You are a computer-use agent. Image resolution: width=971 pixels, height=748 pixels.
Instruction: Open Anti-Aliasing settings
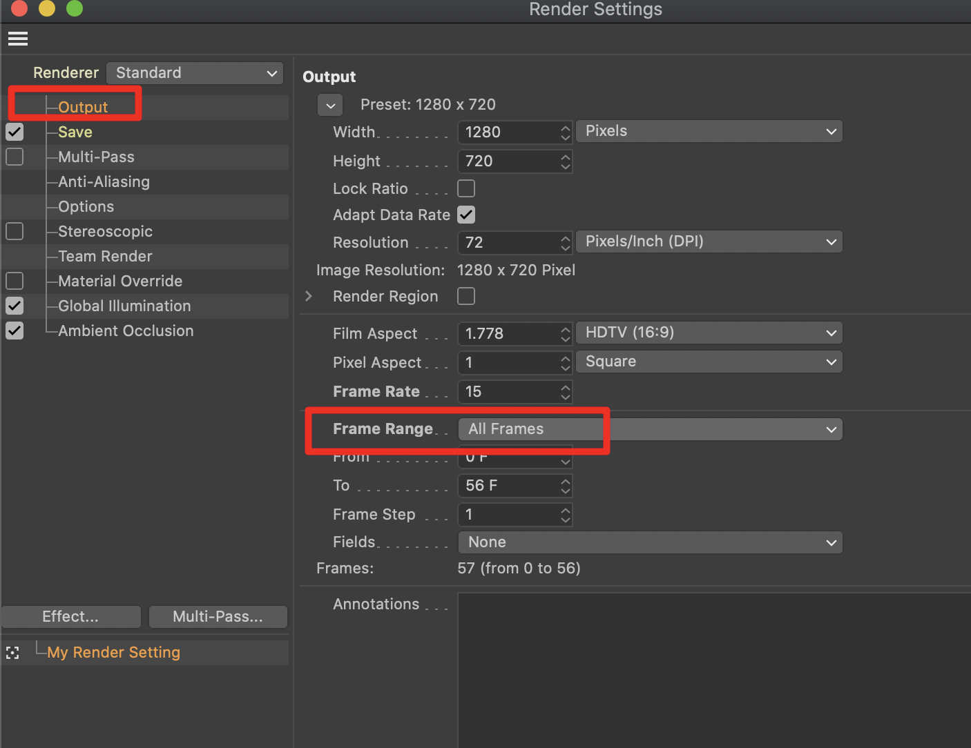coord(104,181)
